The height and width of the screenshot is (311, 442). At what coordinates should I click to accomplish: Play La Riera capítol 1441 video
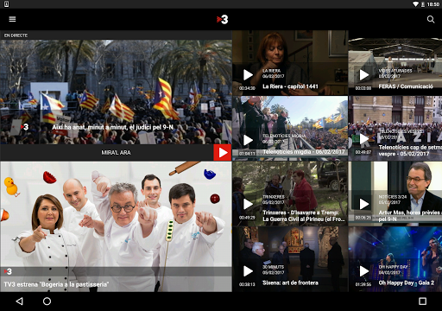[x=248, y=75]
